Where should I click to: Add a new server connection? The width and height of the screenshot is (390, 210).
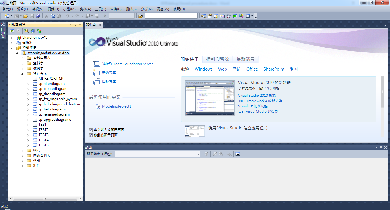32,31
